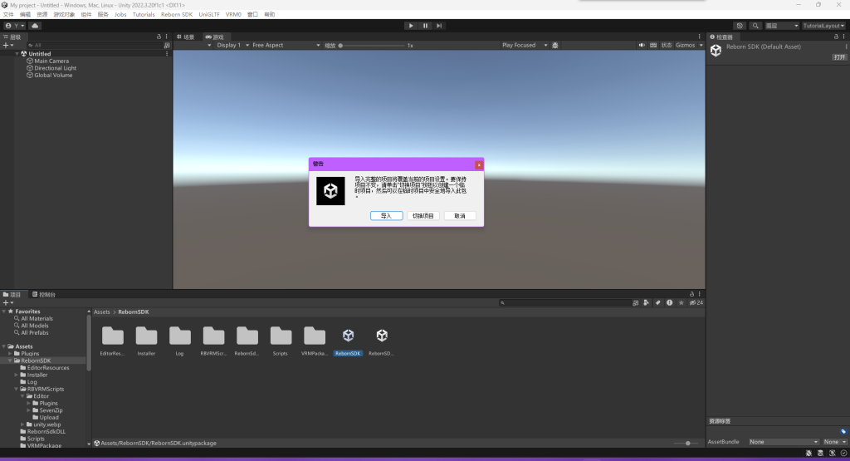This screenshot has width=850, height=461.
Task: Mute audio with the speaker icon
Action: [x=642, y=45]
